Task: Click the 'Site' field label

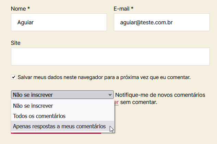Action: (x=16, y=43)
